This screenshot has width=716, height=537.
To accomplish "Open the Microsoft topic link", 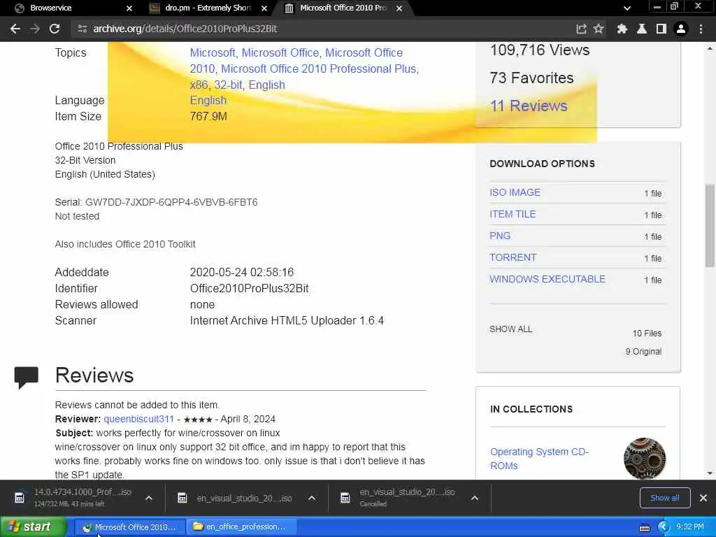I will click(213, 52).
